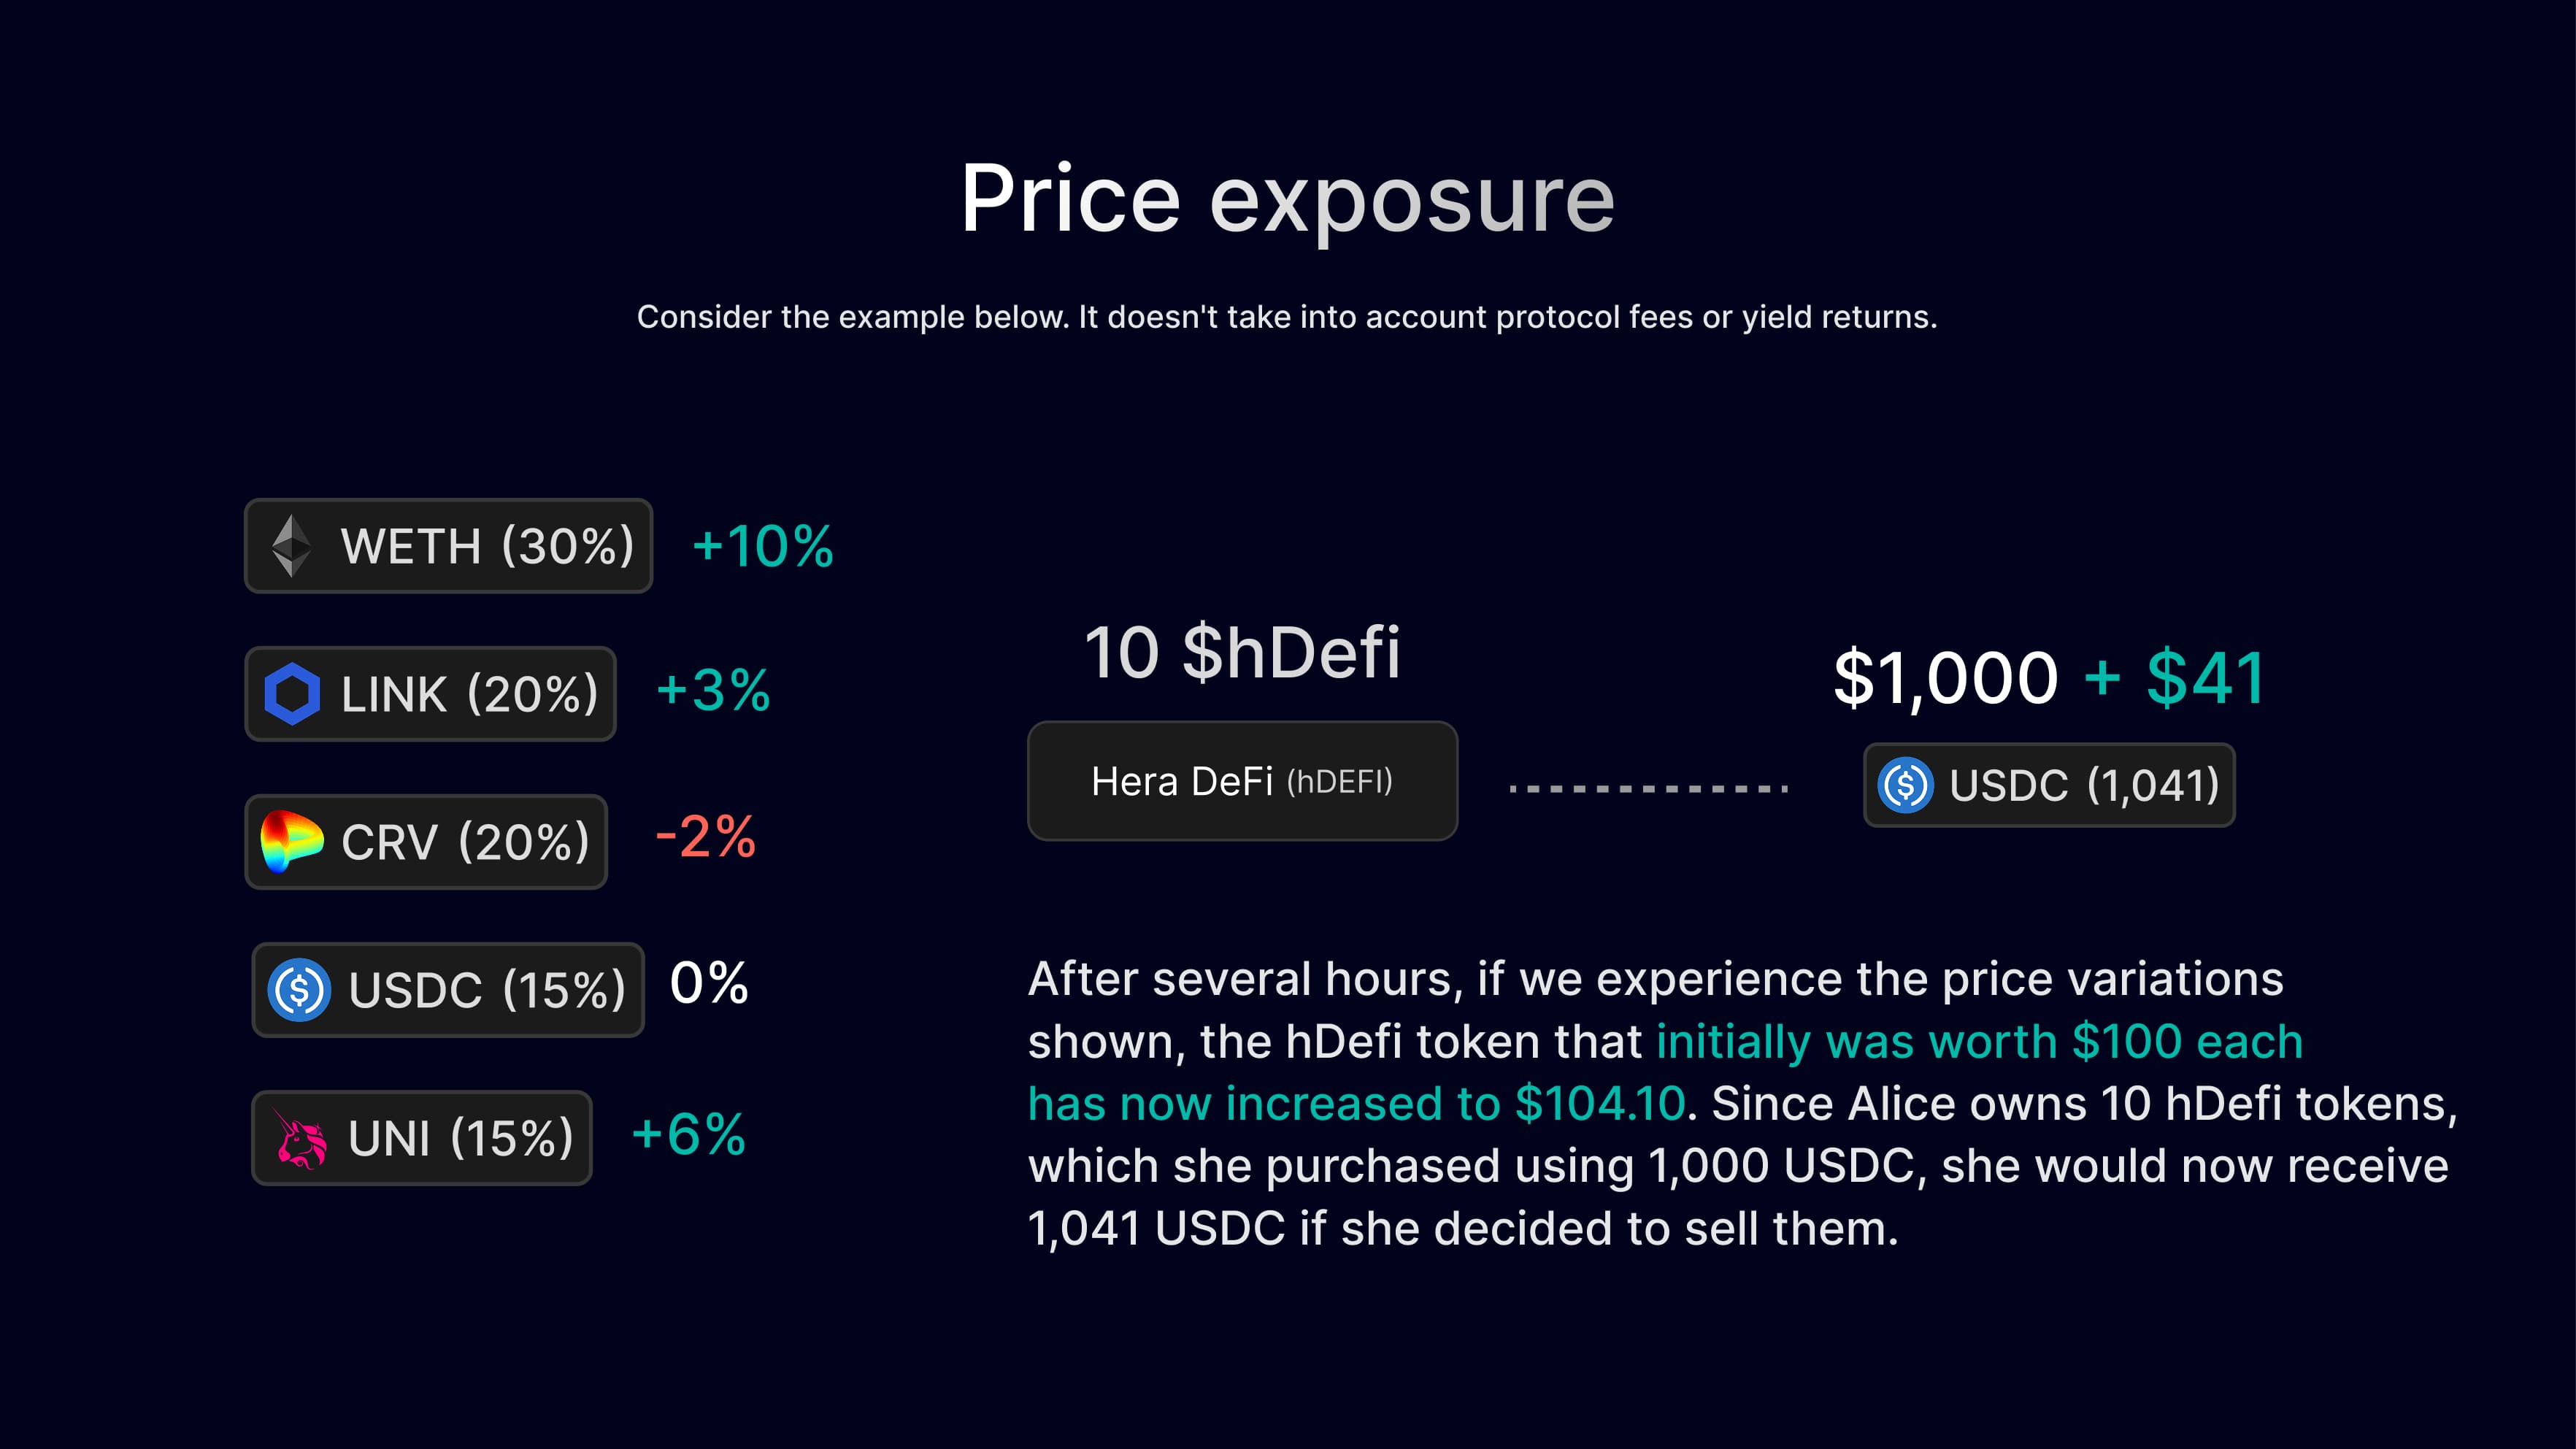2576x1449 pixels.
Task: Click the 10 $hDefi heading
Action: coord(1243,653)
